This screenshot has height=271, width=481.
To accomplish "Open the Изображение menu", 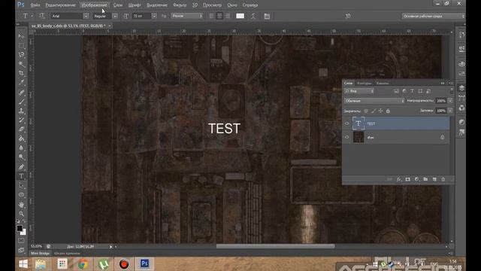I will click(x=95, y=5).
